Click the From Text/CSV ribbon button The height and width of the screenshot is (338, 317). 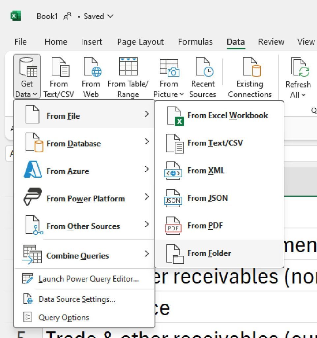(x=59, y=77)
